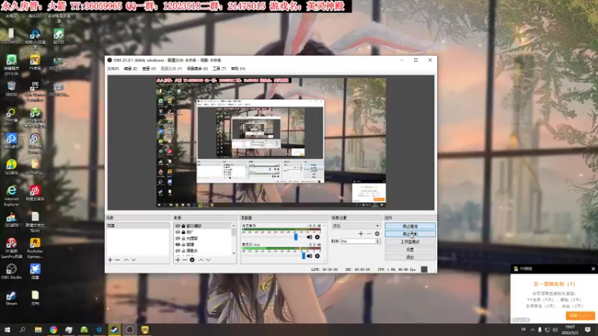The image size is (598, 336).
Task: Toggle the lock on the 图像 source
Action: [183, 245]
